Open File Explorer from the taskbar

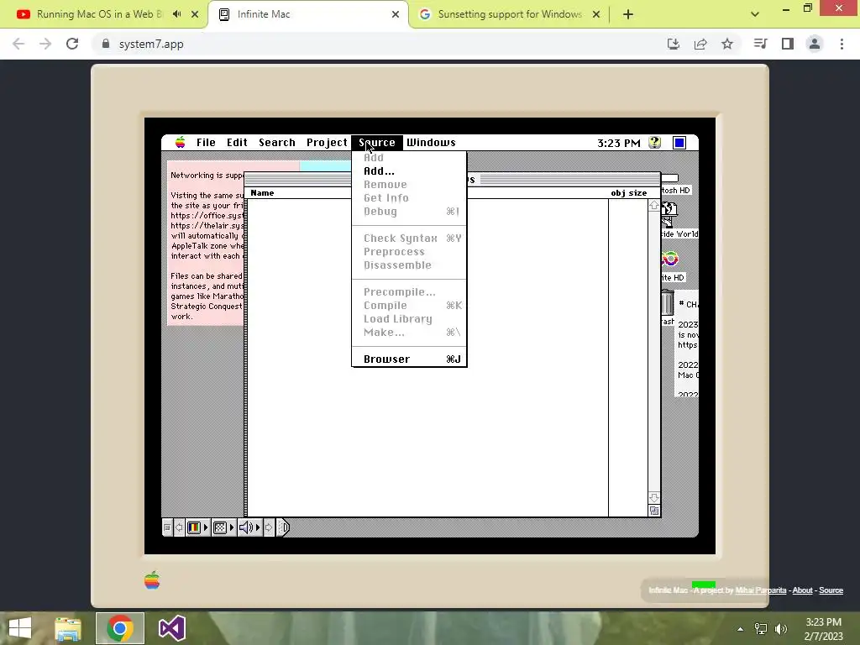click(x=68, y=628)
